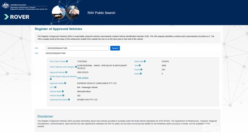This screenshot has width=248, height=138.
Task: Click the truck circular header image
Action: pos(59,12)
